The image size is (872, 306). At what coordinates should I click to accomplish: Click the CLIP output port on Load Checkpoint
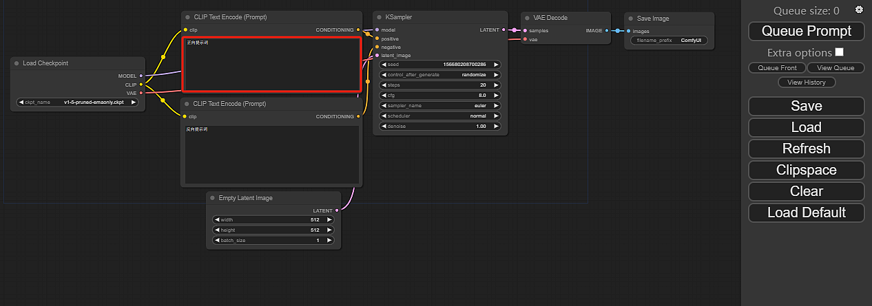141,85
